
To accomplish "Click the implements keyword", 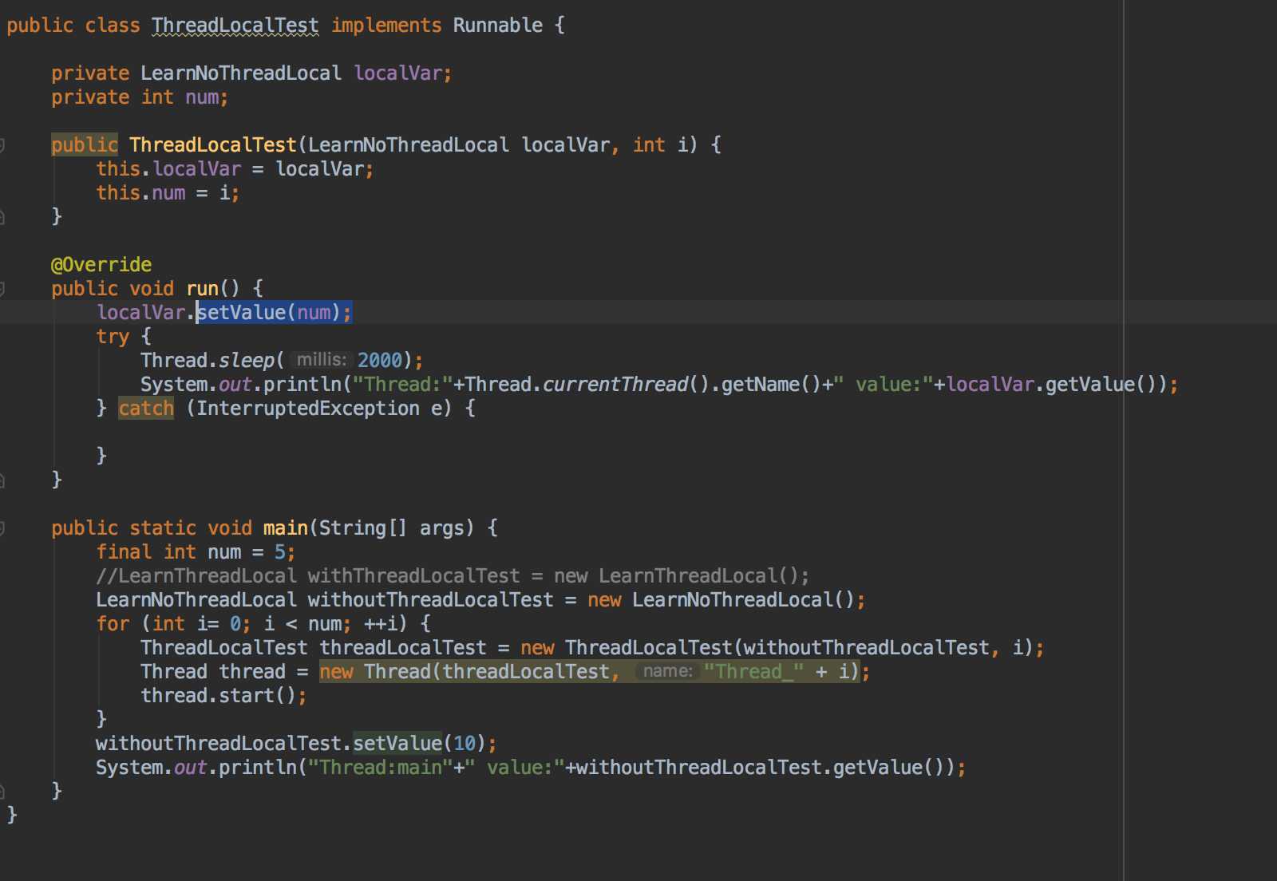I will [386, 26].
